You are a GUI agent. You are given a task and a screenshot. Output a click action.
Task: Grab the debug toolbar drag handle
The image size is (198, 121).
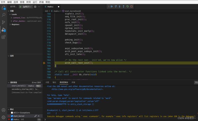(108, 6)
